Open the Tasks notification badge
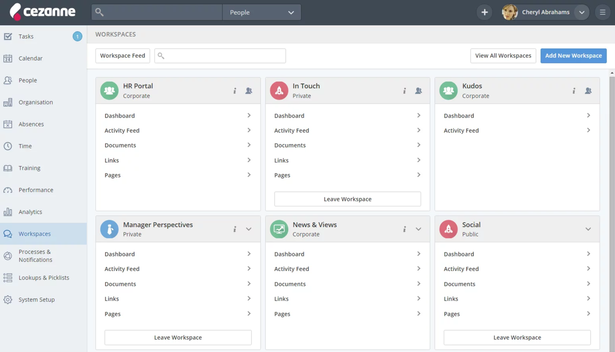The height and width of the screenshot is (352, 615). tap(77, 37)
